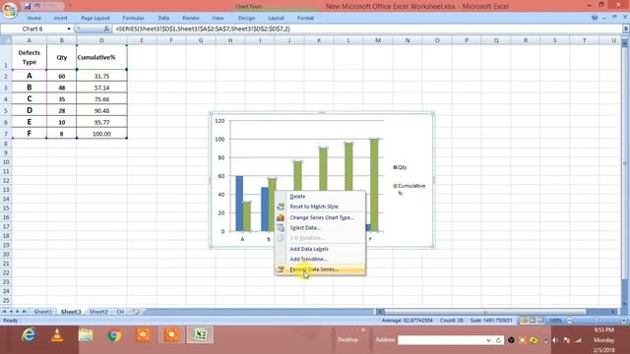630x354 pixels.
Task: Click the Insert Function fx icon
Action: click(106, 29)
